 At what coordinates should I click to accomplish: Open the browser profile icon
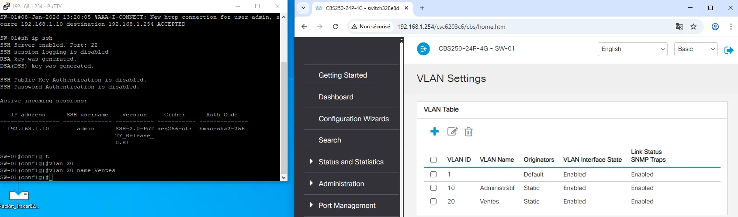click(x=715, y=27)
